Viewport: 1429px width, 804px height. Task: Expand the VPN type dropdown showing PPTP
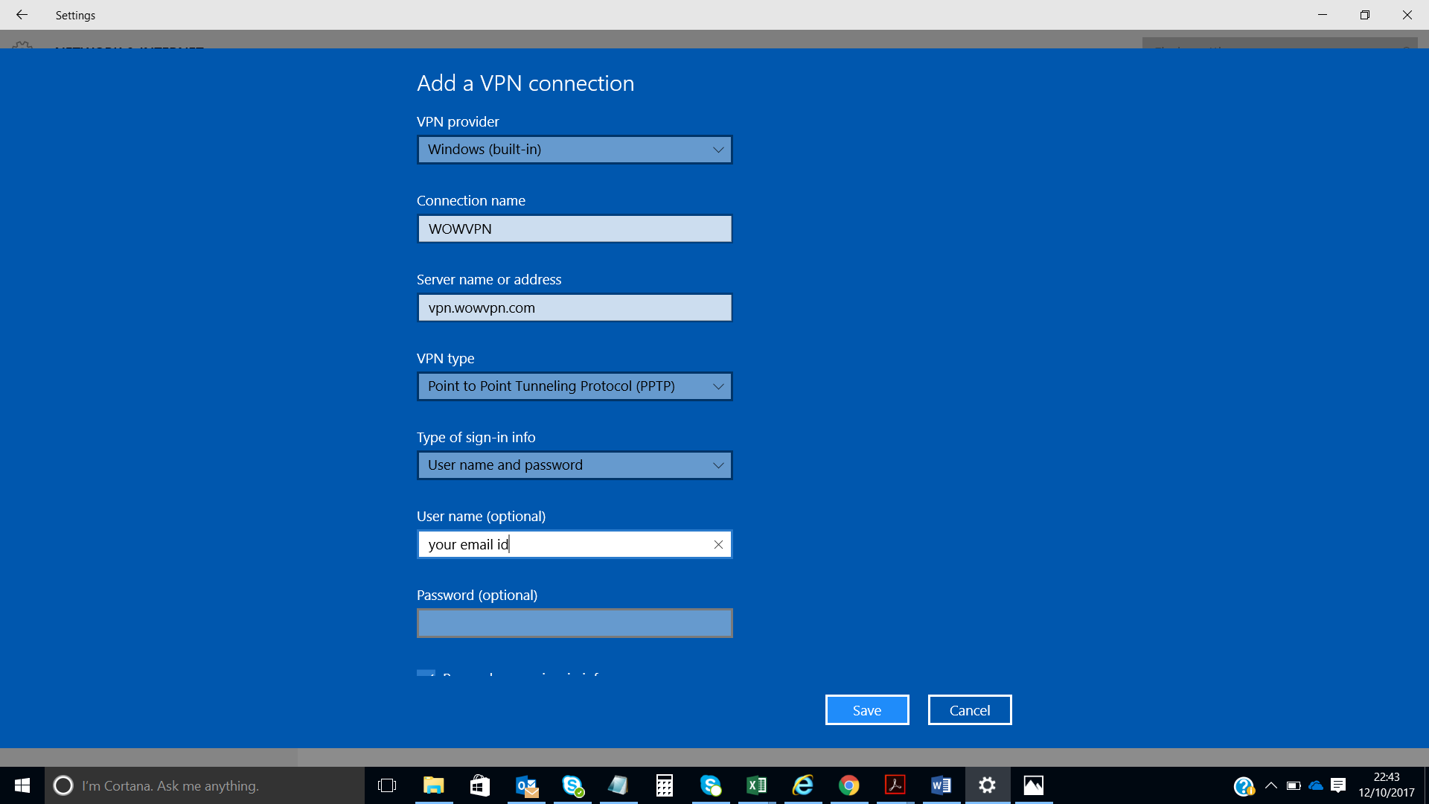pos(575,386)
